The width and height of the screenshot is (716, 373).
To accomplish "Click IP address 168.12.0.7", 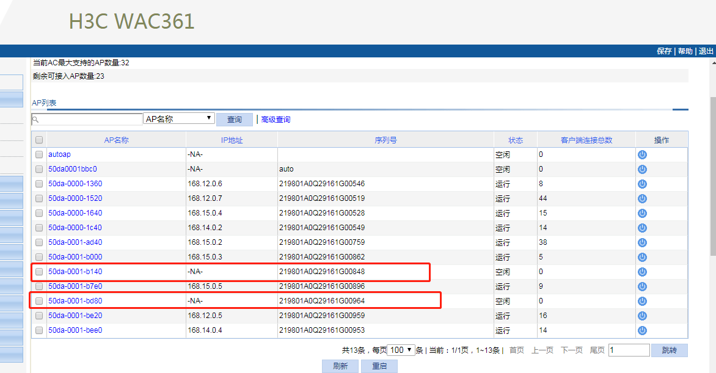I will click(x=205, y=198).
